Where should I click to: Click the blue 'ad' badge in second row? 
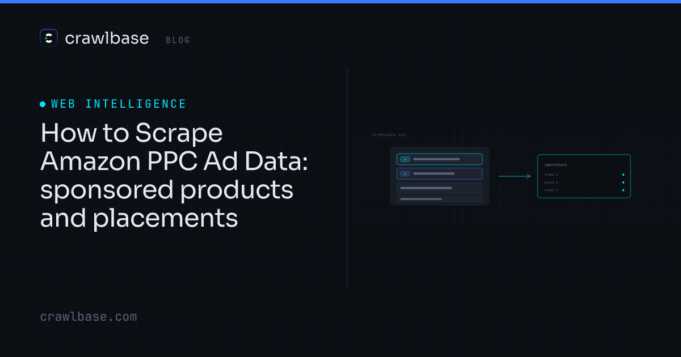point(405,173)
